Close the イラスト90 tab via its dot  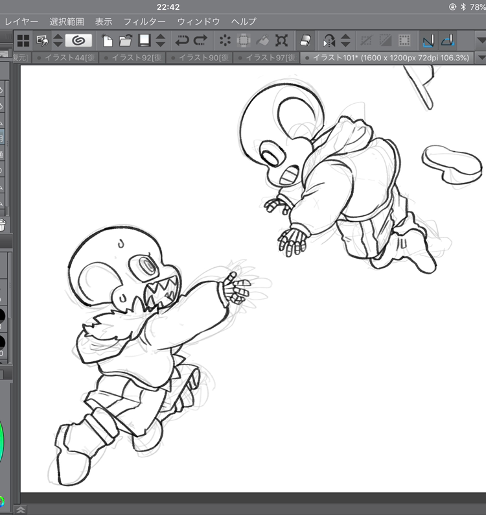coord(173,58)
